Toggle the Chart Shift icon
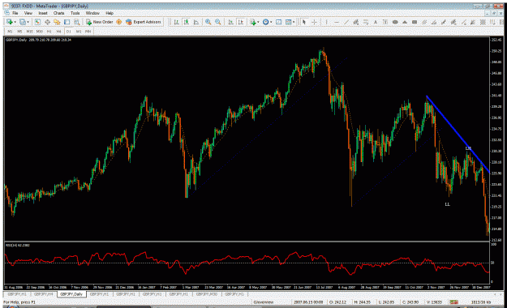Image resolution: width=507 pixels, height=308 pixels. [241, 22]
